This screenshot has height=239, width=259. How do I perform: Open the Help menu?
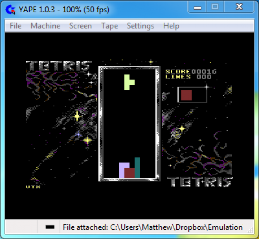pos(171,26)
